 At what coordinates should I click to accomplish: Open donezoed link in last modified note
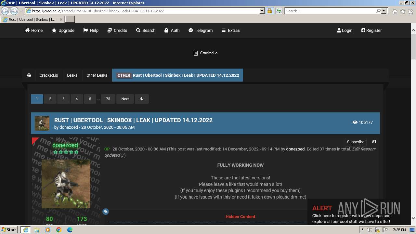(295, 149)
